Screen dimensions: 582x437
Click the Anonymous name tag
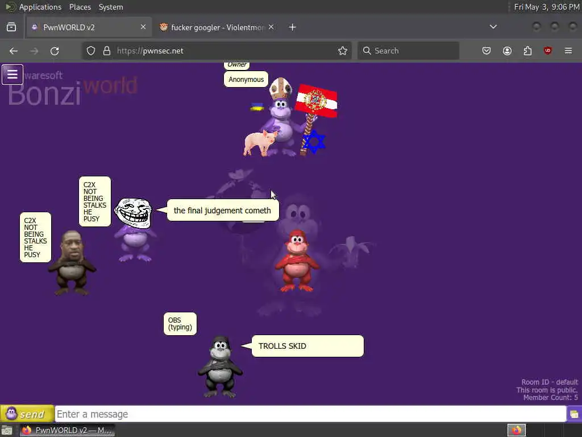pyautogui.click(x=246, y=79)
